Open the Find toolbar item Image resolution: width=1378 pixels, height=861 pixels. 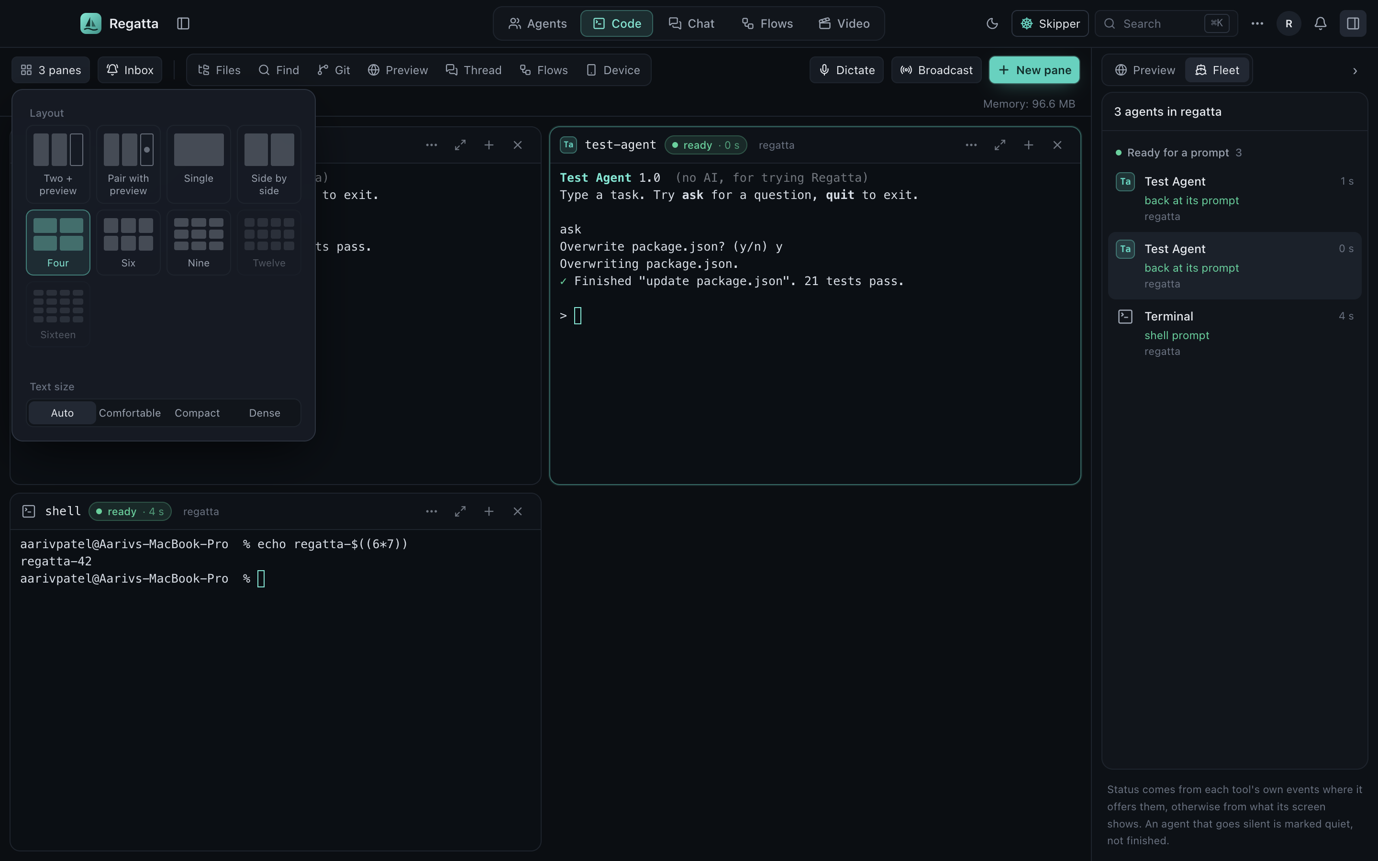pos(278,70)
